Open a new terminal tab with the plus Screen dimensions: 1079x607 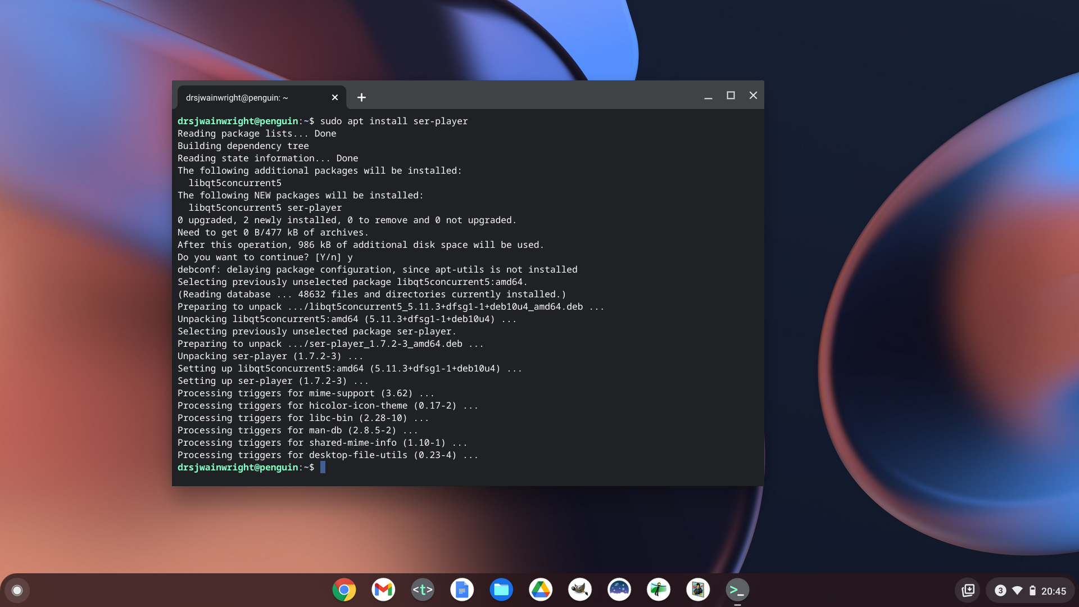click(361, 97)
